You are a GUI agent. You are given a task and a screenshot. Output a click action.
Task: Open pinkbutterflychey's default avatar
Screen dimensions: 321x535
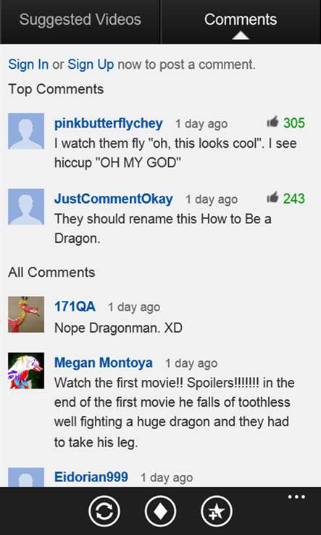[26, 131]
